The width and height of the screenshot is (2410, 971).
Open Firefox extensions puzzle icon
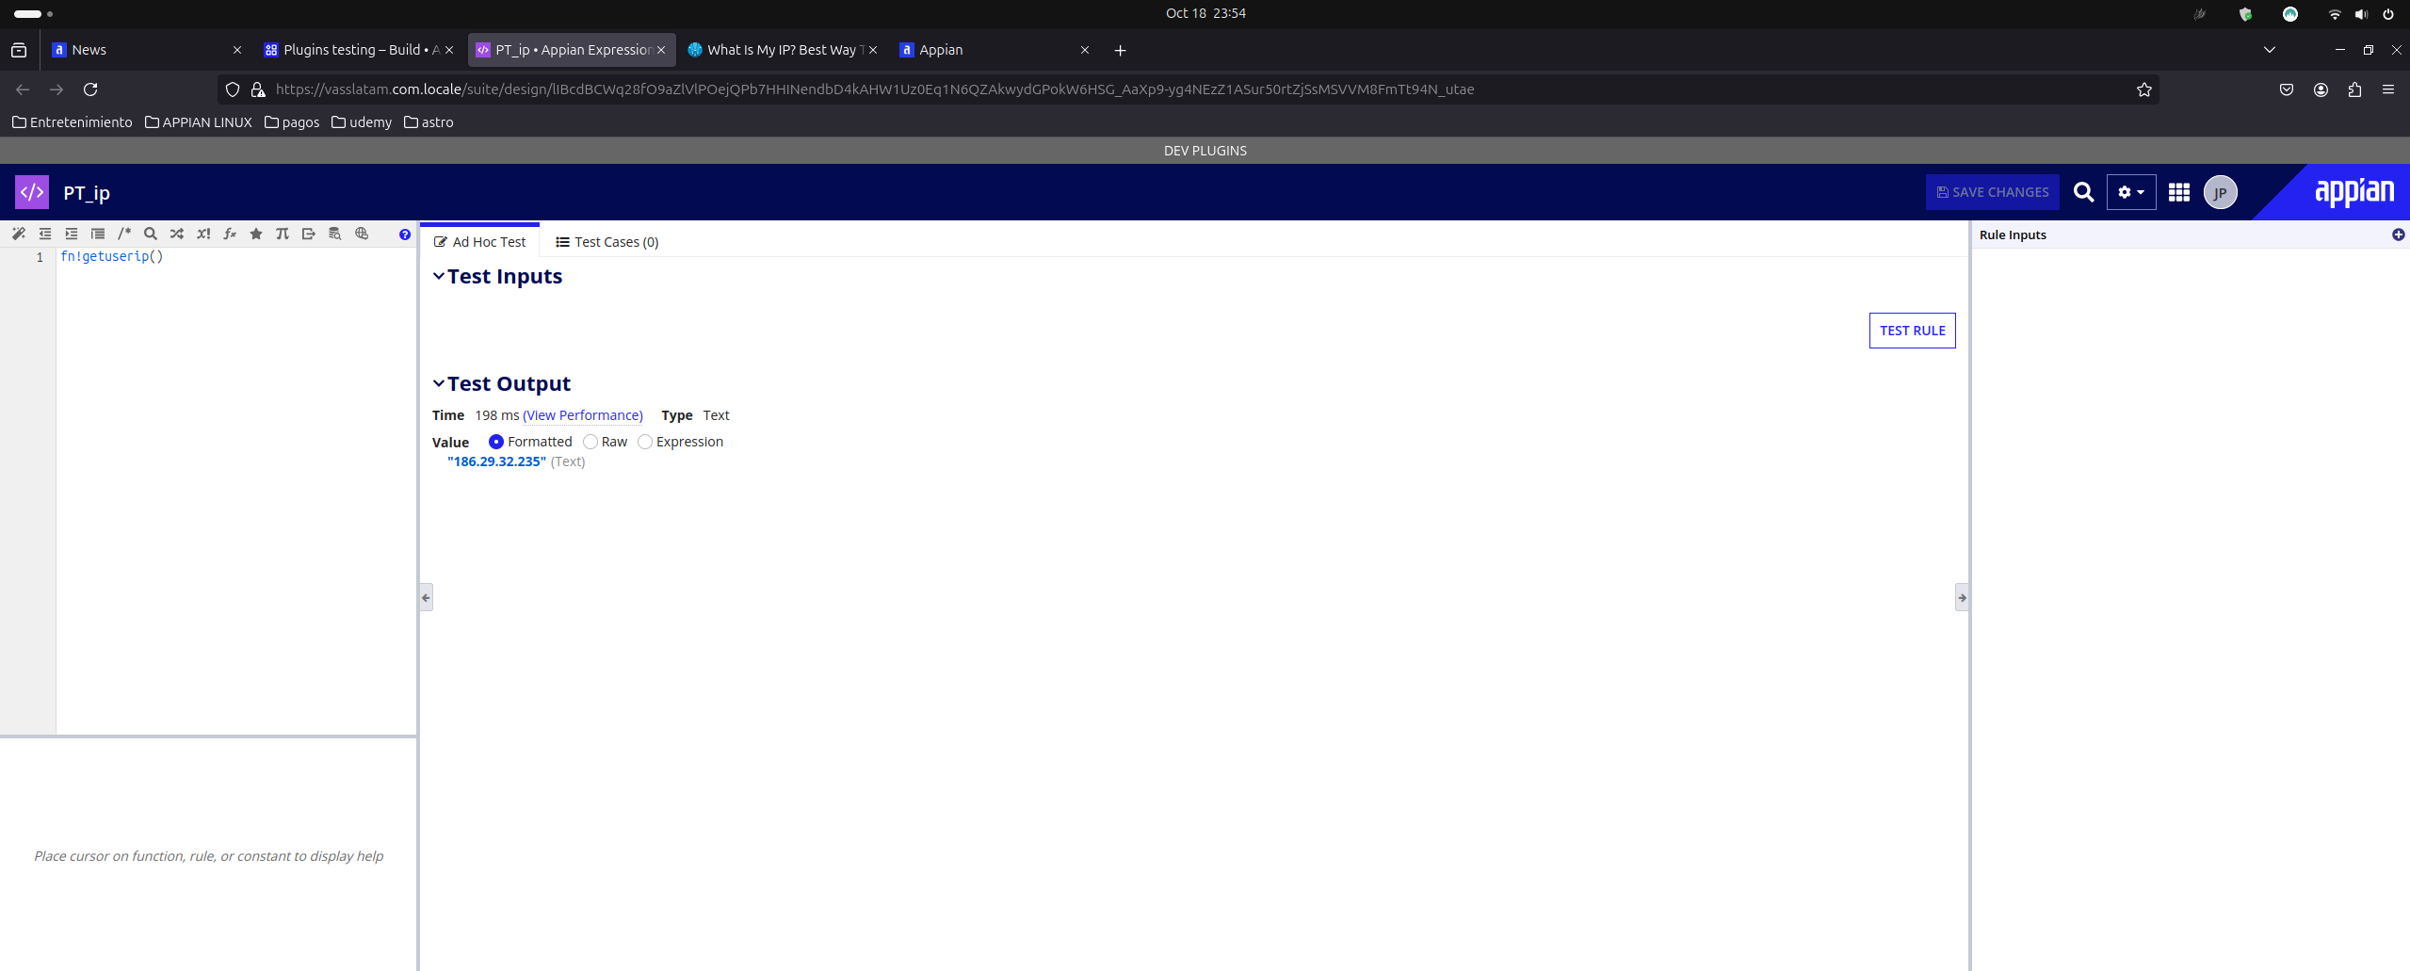point(2354,89)
